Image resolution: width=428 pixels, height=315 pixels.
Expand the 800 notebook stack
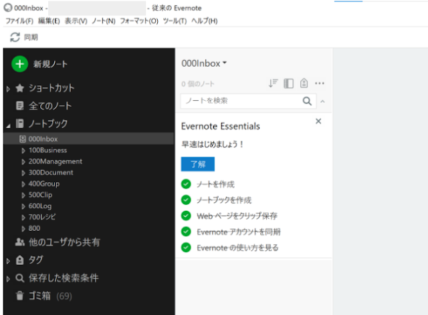coord(23,229)
